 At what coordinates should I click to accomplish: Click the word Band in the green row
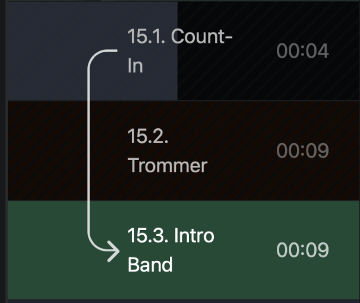150,264
